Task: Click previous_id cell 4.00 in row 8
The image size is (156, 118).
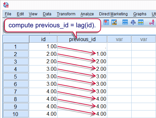Action: [x=82, y=99]
